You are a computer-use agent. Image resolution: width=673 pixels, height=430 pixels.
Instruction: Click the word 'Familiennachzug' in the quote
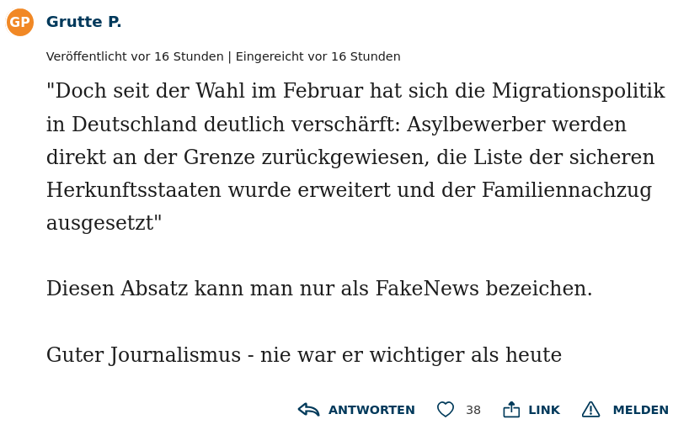567,190
